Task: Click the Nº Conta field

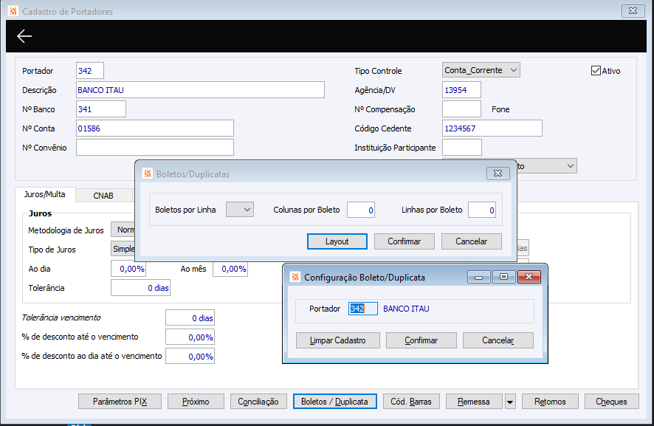Action: pos(155,128)
